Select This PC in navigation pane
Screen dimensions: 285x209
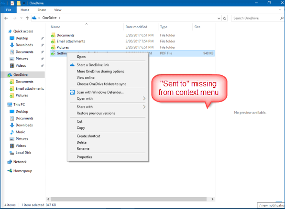[19, 104]
